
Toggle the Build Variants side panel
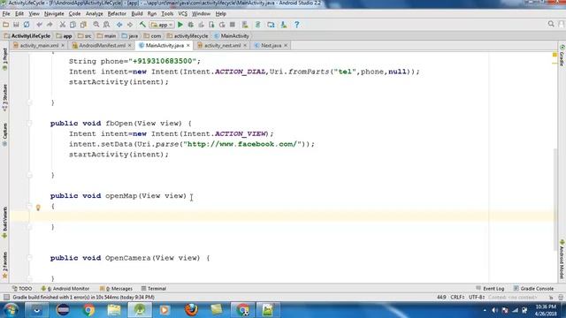4,222
